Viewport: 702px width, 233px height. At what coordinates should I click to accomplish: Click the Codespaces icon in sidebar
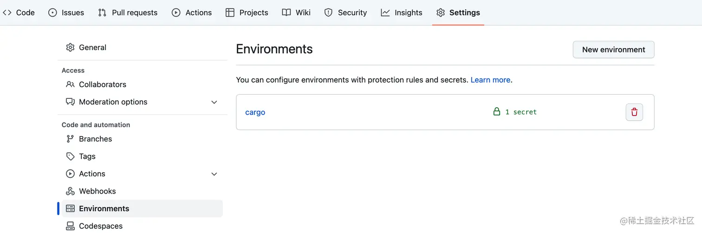pos(70,226)
